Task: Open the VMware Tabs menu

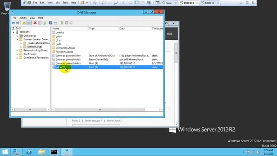Action: click(65, 3)
